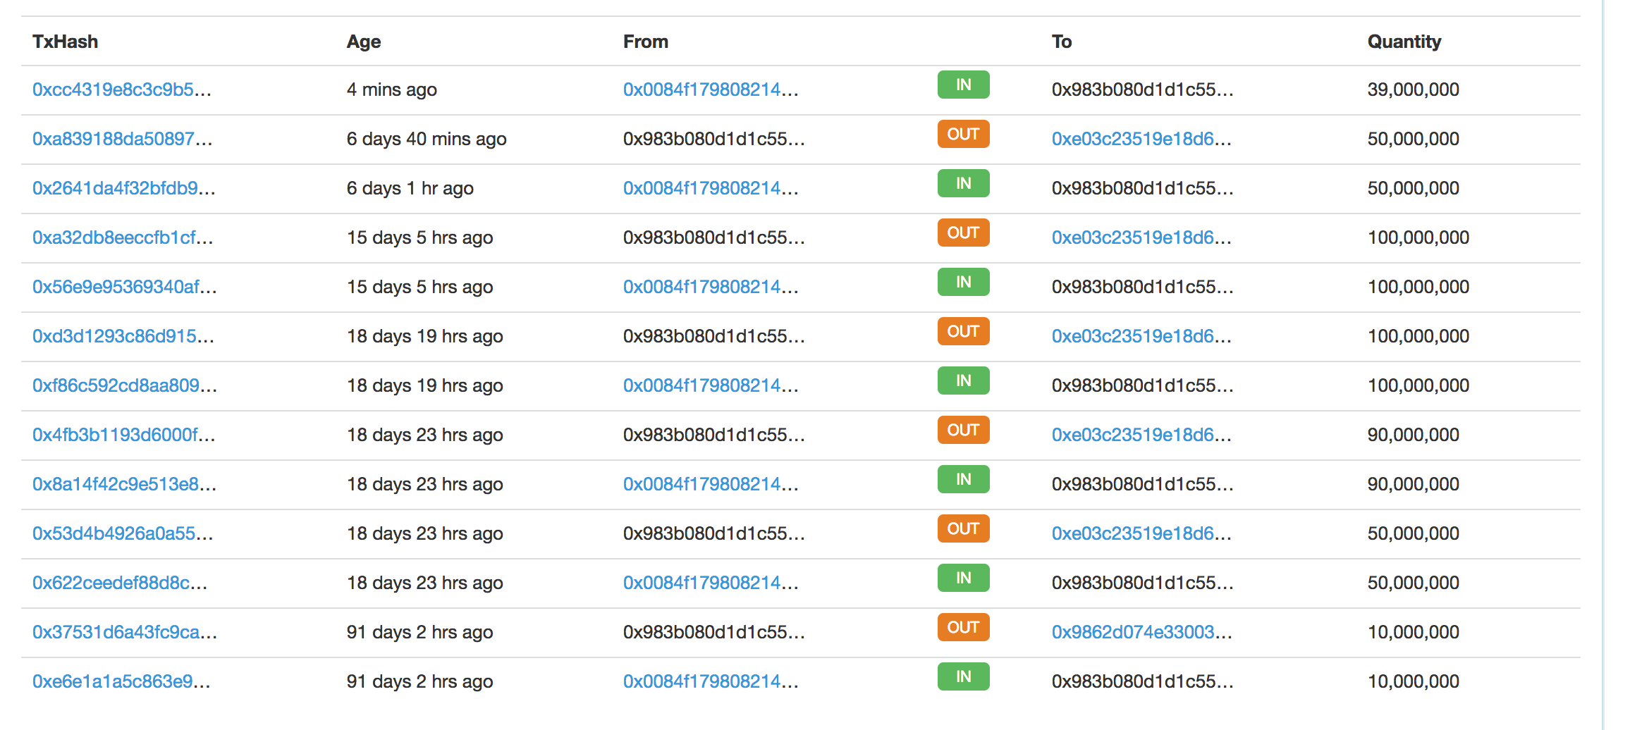
Task: Click the orange OUT badge beside 0xa839188da50897
Action: click(x=963, y=134)
